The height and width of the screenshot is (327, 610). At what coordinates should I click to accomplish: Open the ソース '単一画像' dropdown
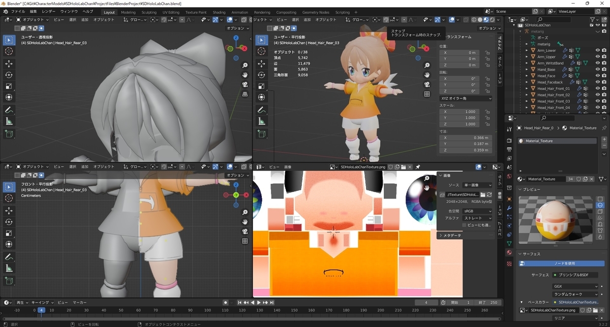click(477, 185)
